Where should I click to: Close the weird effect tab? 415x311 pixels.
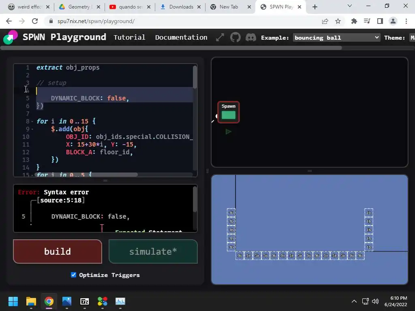tap(48, 7)
